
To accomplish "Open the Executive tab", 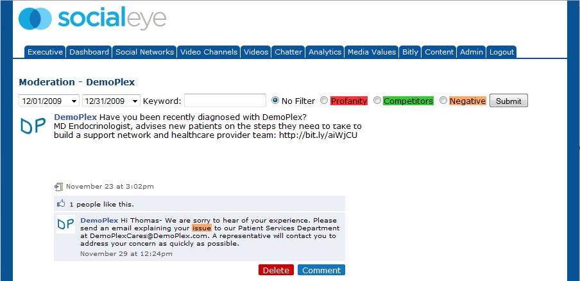I will (x=45, y=52).
